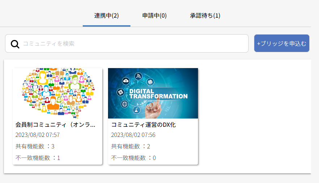This screenshot has width=319, height=183.
Task: Click the magnifying glass search icon
Action: [15, 44]
